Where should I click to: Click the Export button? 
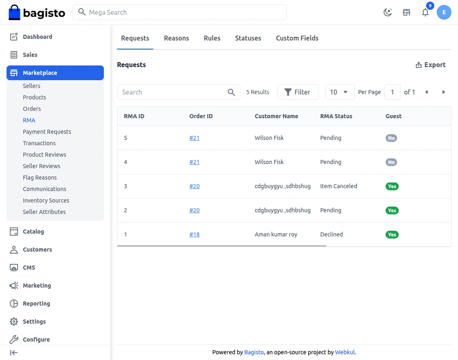click(x=431, y=65)
